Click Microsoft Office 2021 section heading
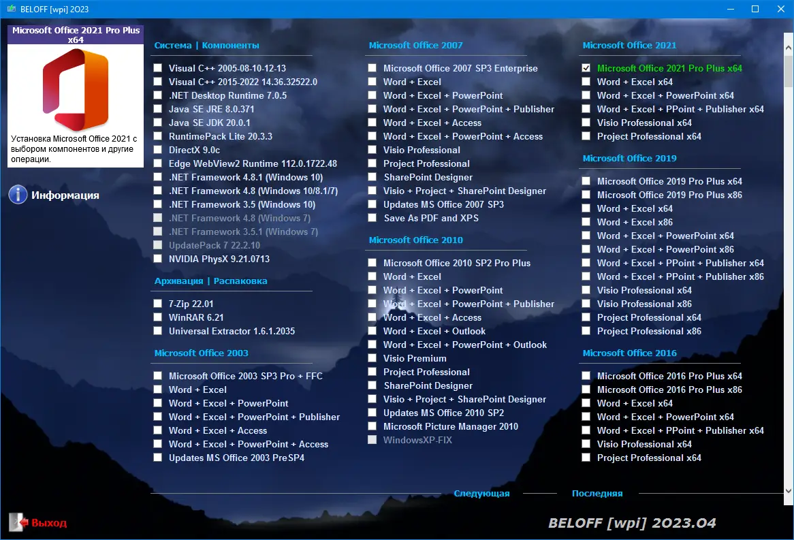Screen dimensions: 794x540 tap(629, 45)
